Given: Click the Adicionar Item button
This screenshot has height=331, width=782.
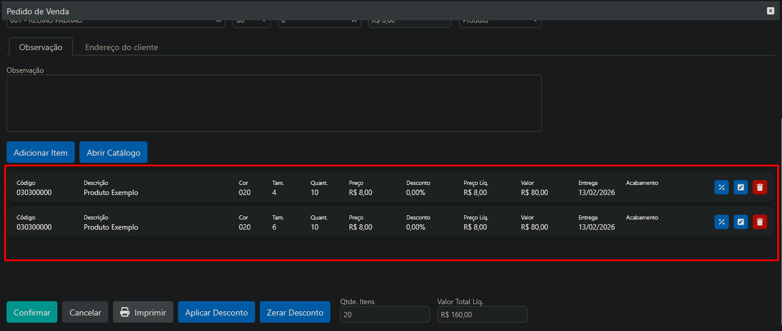Looking at the screenshot, I should (x=41, y=153).
